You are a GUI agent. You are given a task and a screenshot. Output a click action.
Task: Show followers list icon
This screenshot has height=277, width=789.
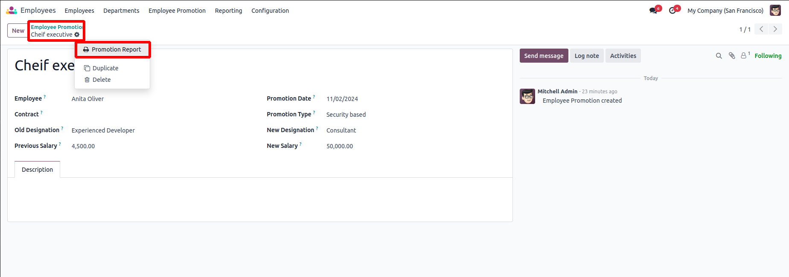pyautogui.click(x=744, y=56)
